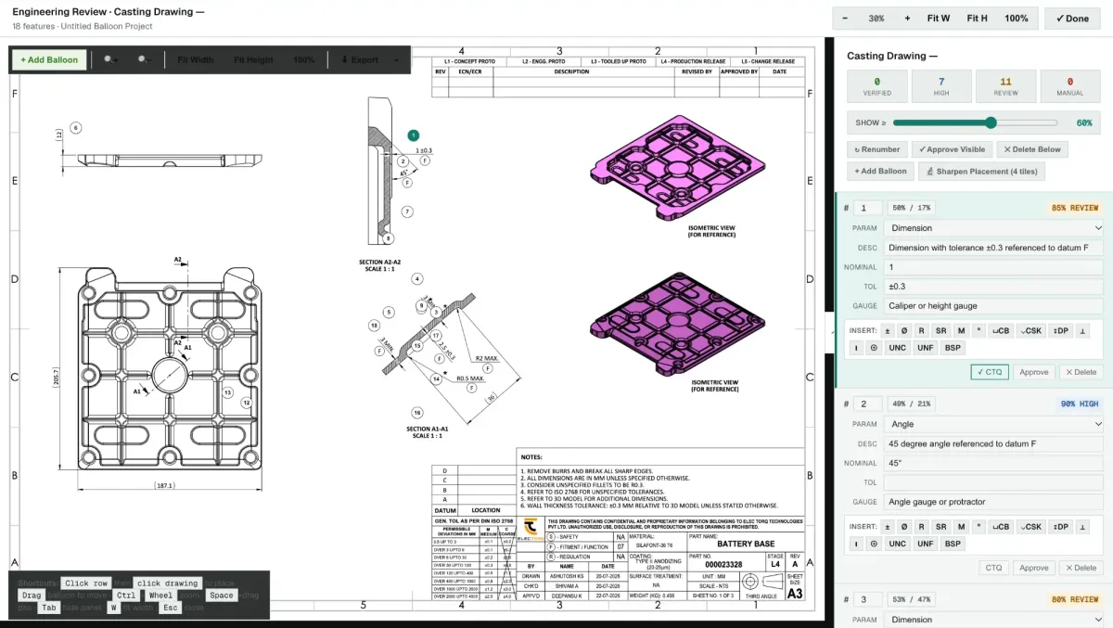Click the feature 1 NOMINAL field
Viewport: 1113px width, 628px height.
[993, 267]
